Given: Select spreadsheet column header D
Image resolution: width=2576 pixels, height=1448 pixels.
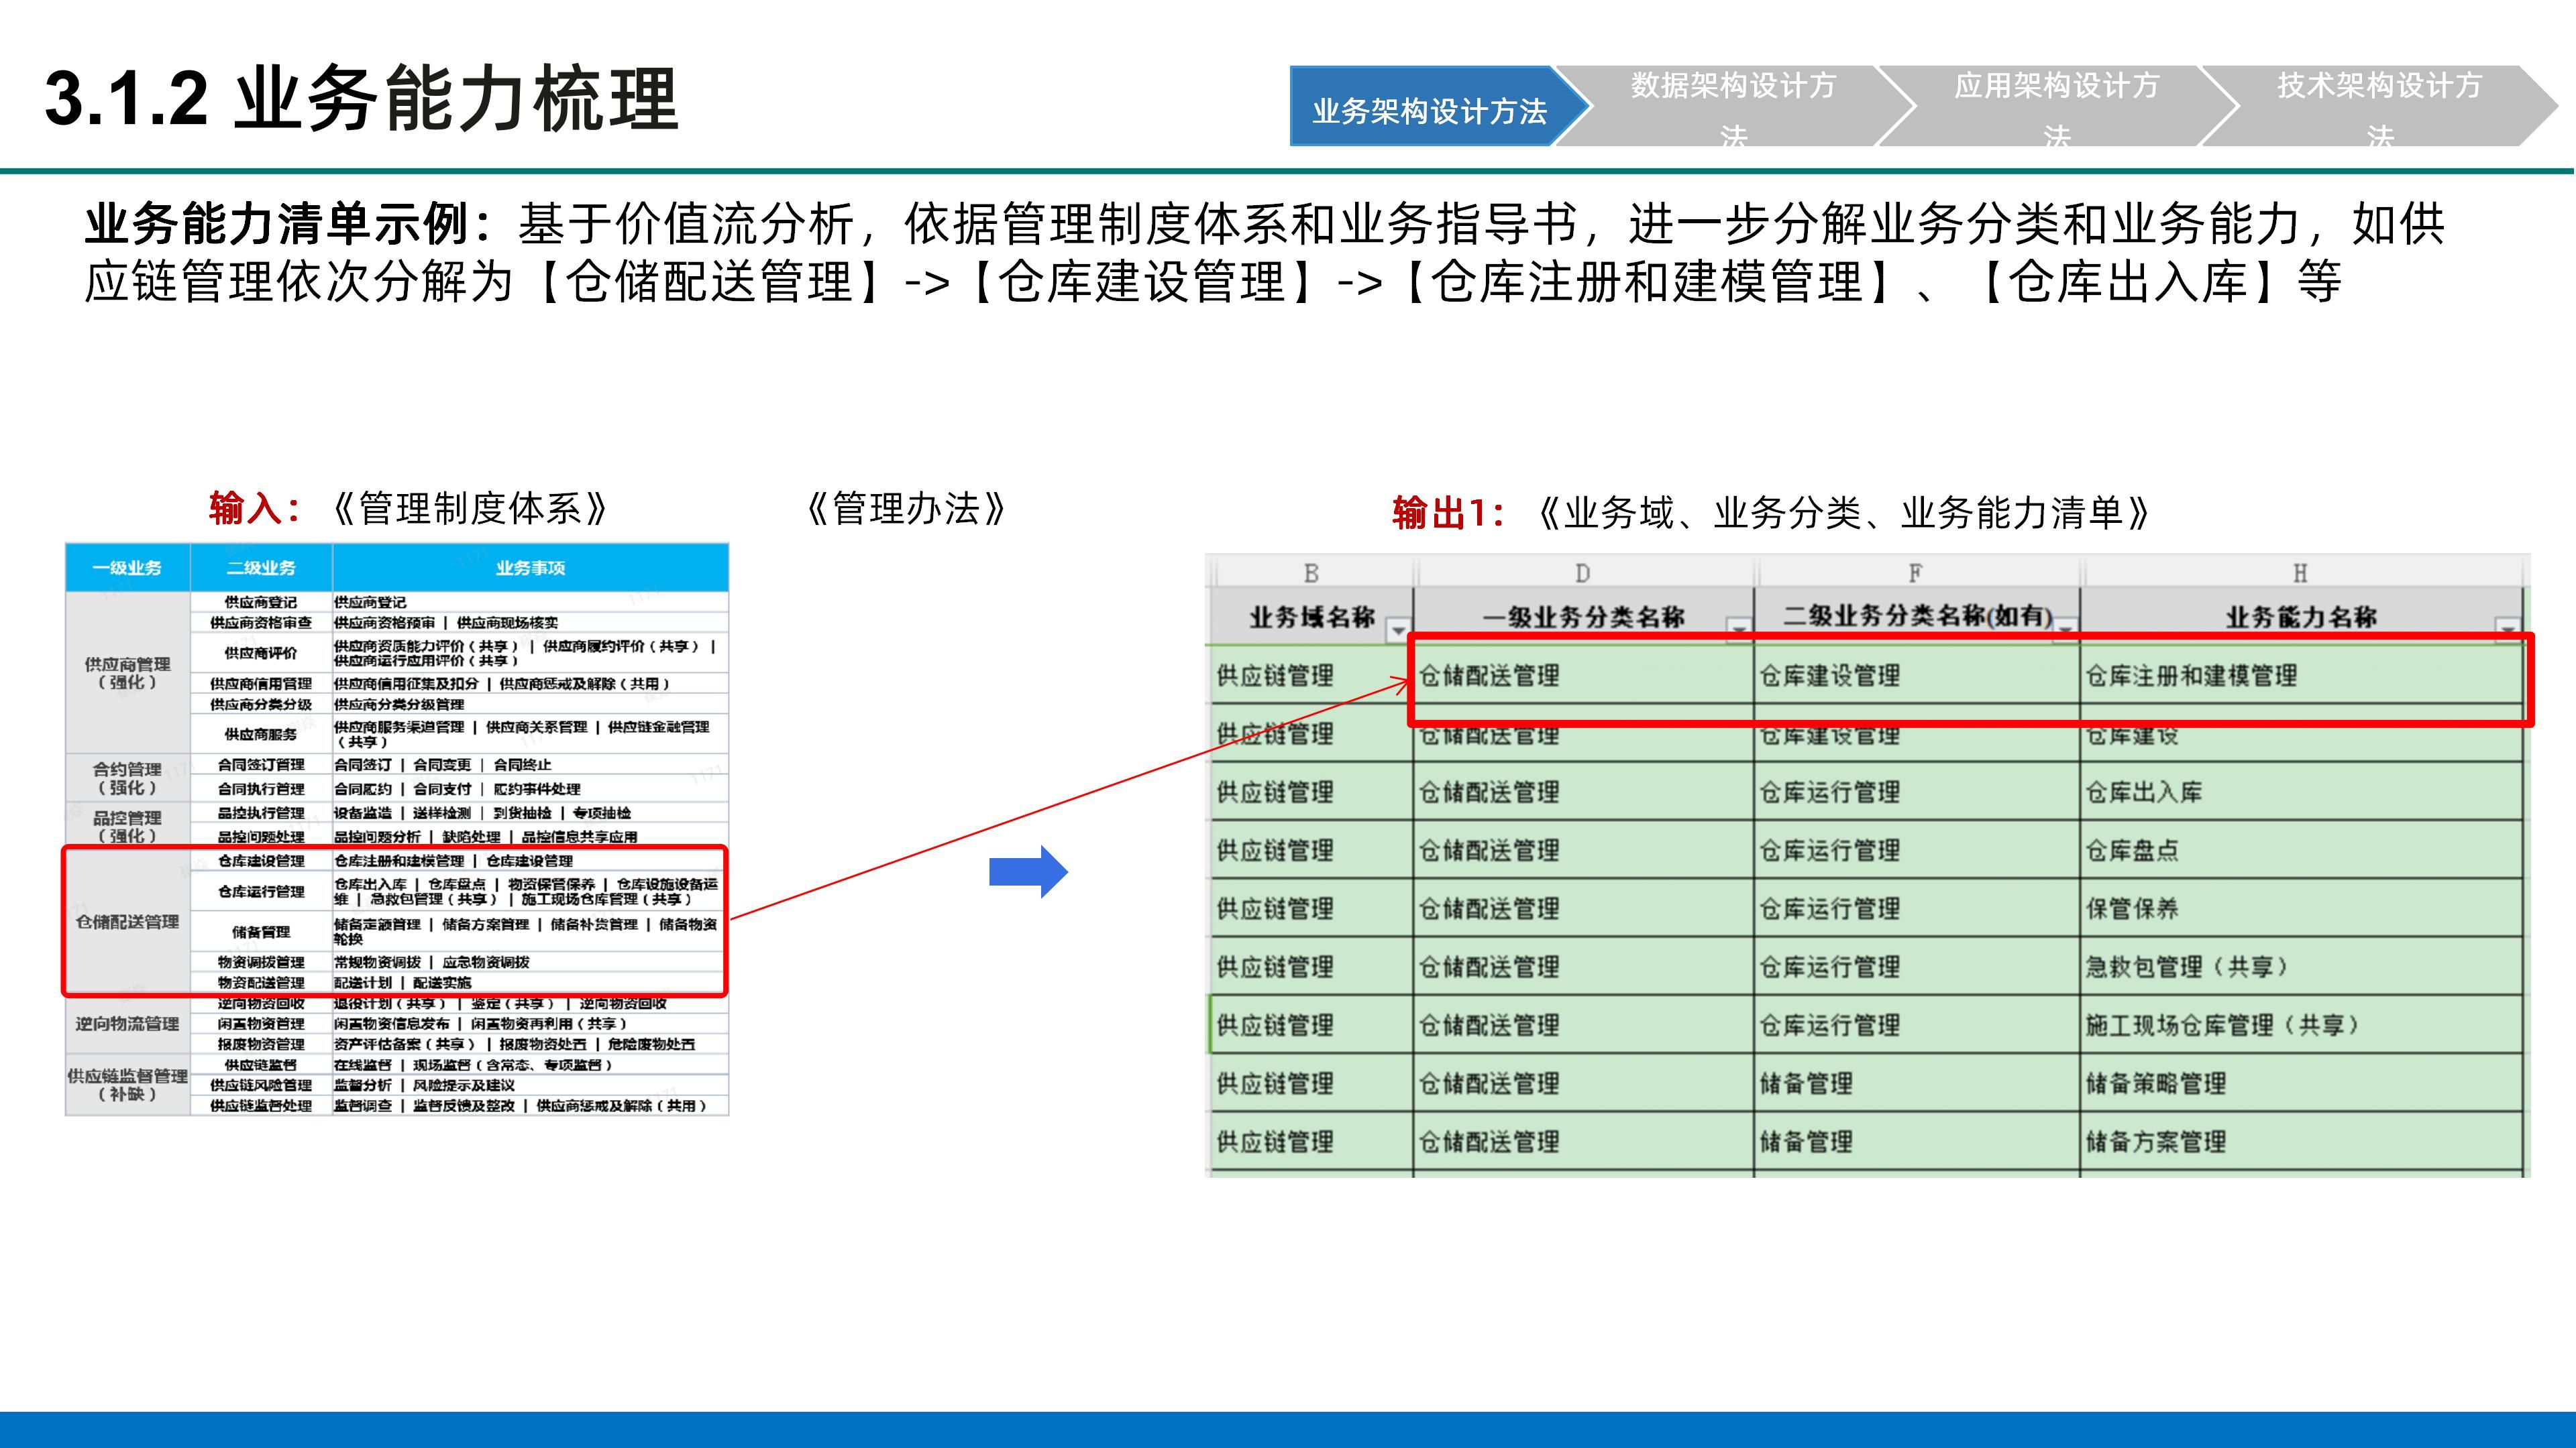Looking at the screenshot, I should pos(1583,572).
